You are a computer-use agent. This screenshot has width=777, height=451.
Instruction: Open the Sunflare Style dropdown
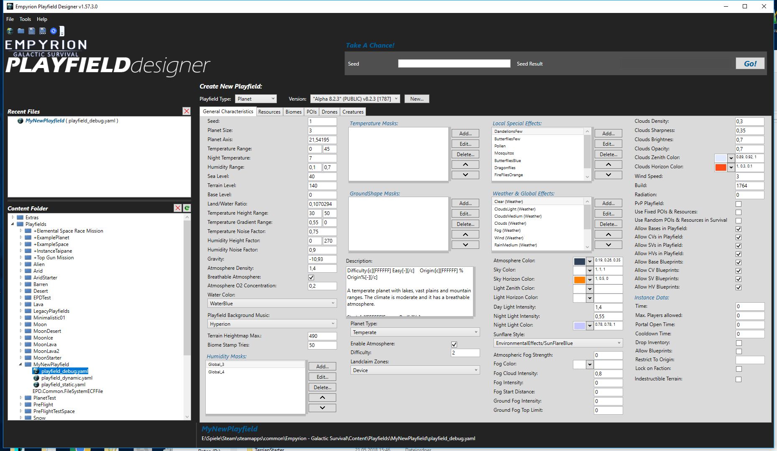click(558, 343)
